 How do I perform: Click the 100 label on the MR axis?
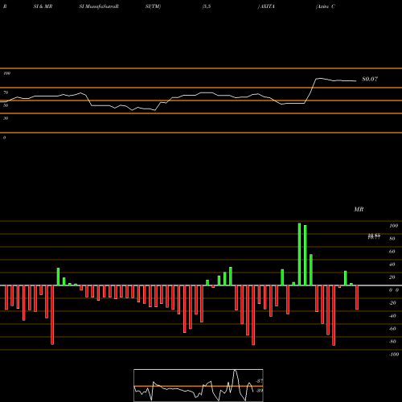click(x=393, y=226)
